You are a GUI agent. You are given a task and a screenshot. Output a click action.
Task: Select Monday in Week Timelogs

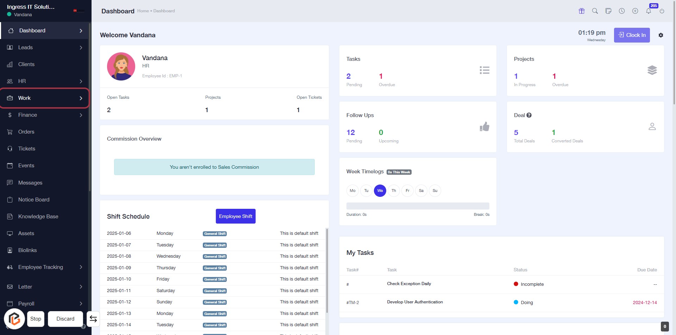point(352,191)
